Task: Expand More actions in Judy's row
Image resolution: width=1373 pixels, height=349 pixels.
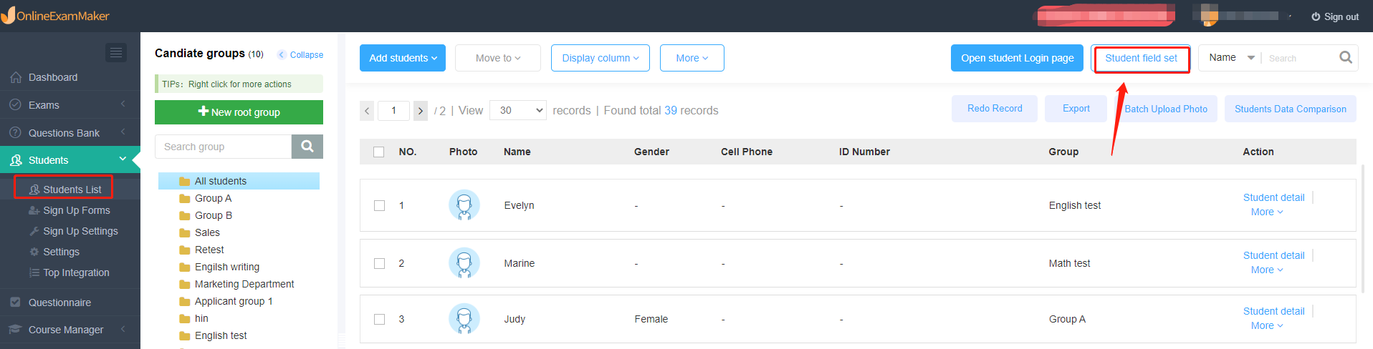Action: (1267, 325)
